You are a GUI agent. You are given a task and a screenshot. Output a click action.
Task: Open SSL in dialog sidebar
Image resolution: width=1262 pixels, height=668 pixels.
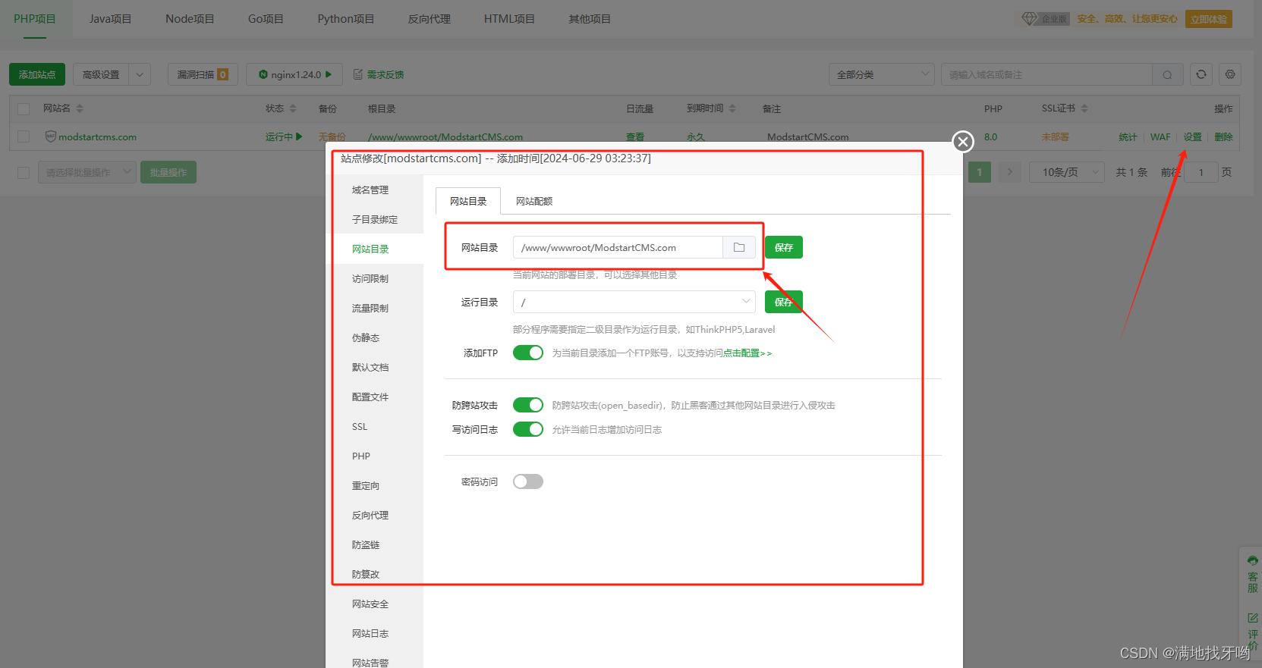[x=360, y=426]
